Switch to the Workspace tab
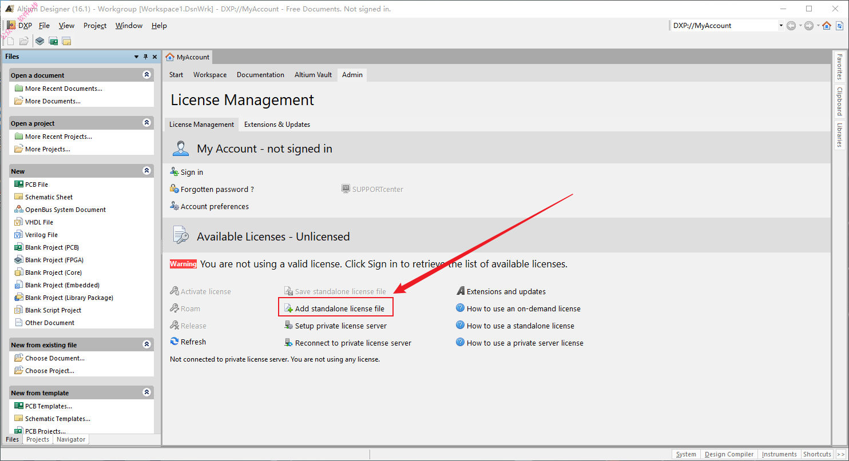The width and height of the screenshot is (849, 461). tap(210, 75)
